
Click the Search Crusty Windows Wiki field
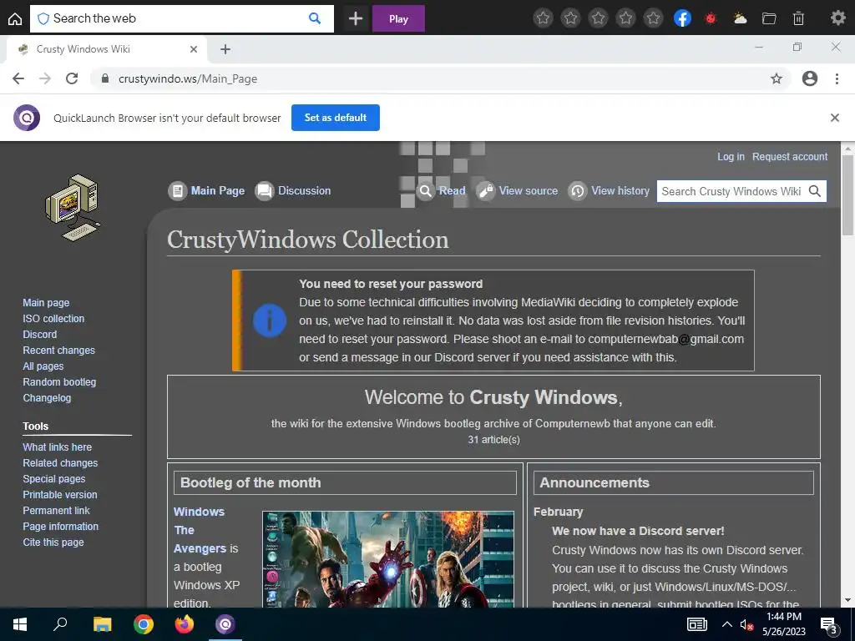click(x=731, y=191)
